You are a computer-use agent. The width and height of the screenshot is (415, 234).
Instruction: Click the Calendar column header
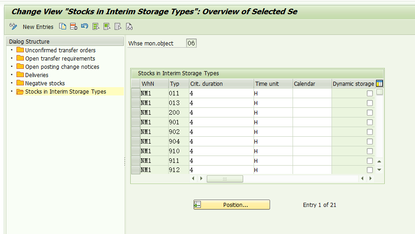tap(312, 84)
